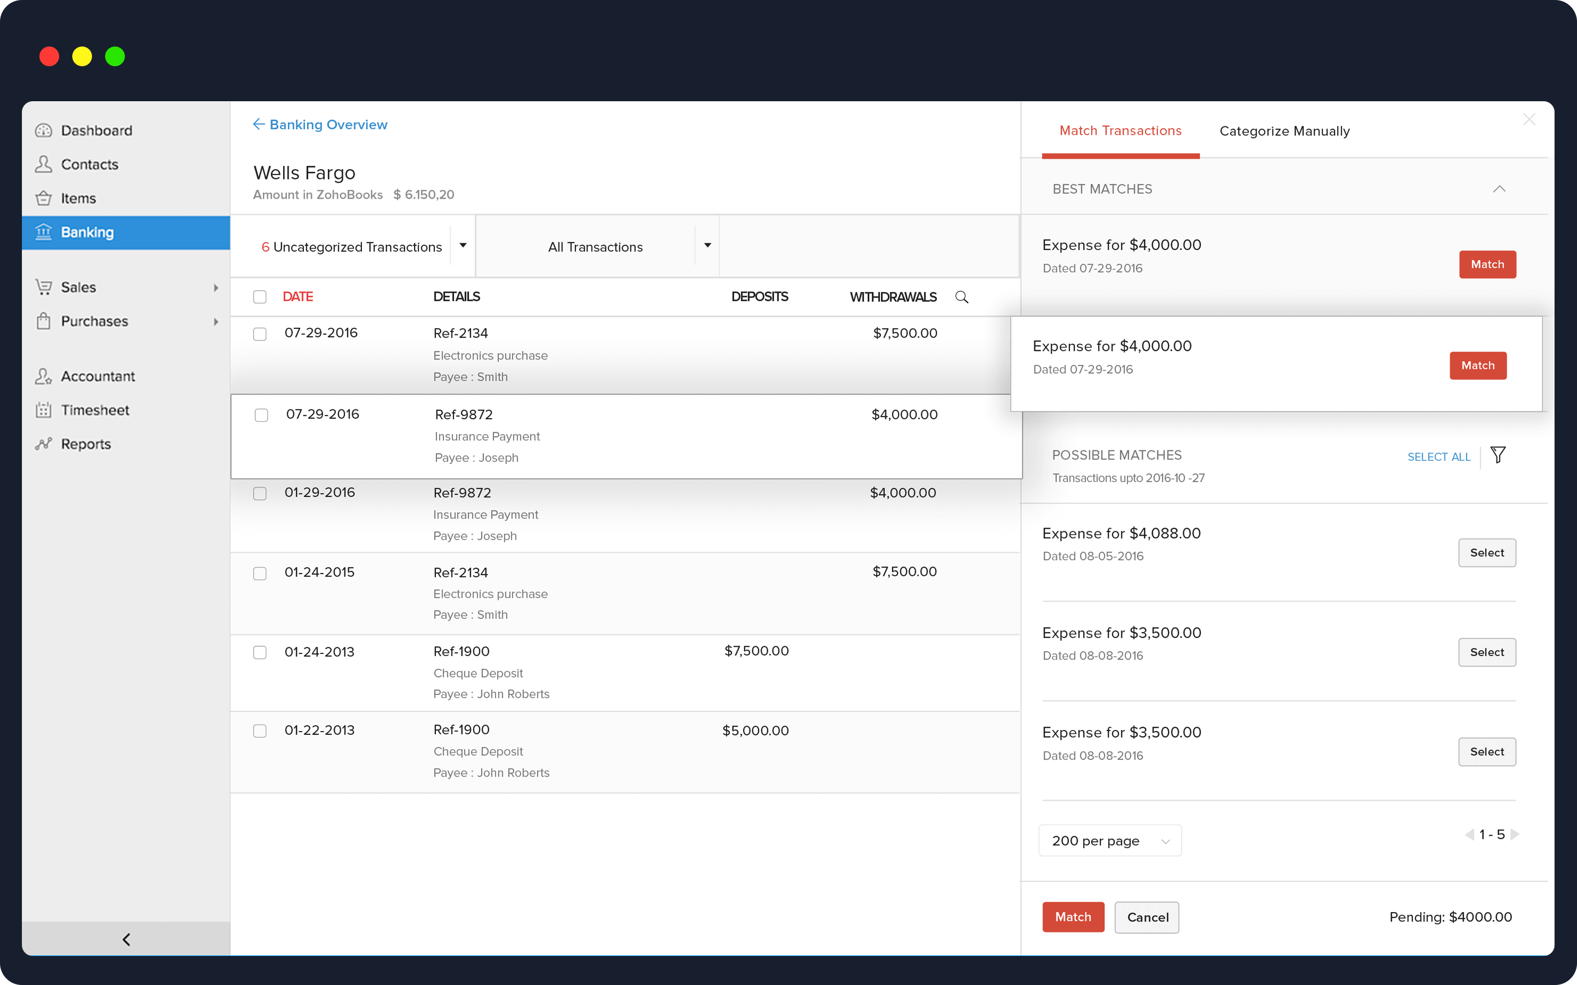The height and width of the screenshot is (985, 1577).
Task: Click the Timesheet calendar icon
Action: coord(44,410)
